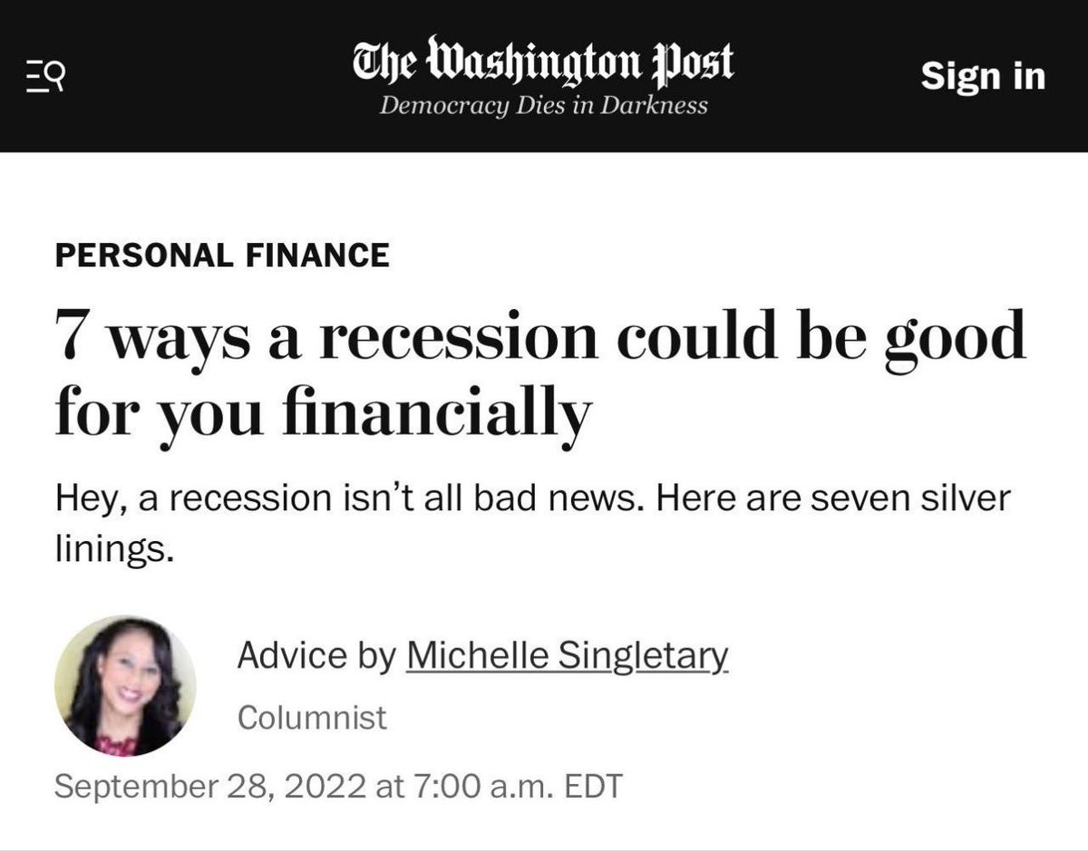Image resolution: width=1088 pixels, height=851 pixels.
Task: Click The Washington Post logo
Action: [x=543, y=62]
